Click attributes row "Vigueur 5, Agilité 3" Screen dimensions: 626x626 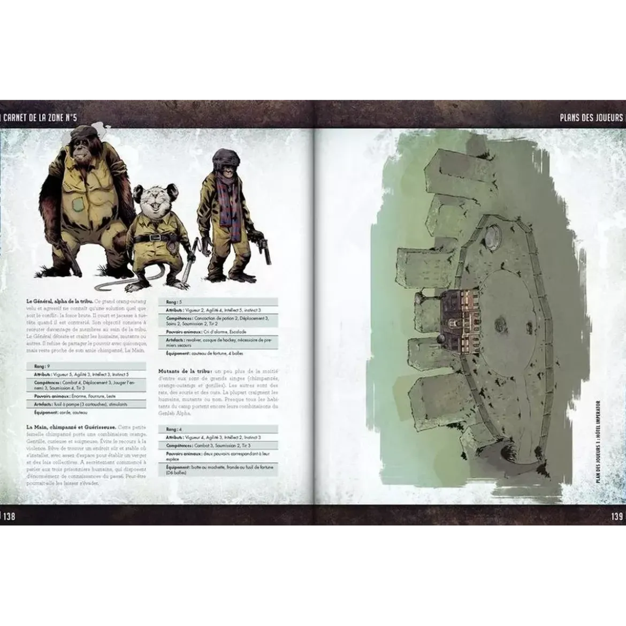click(86, 375)
